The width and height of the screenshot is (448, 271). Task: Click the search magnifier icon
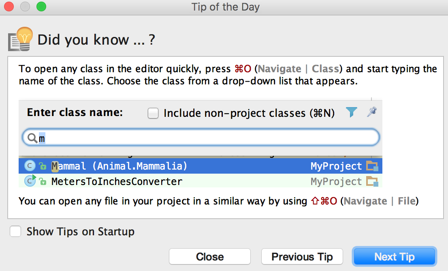32,138
